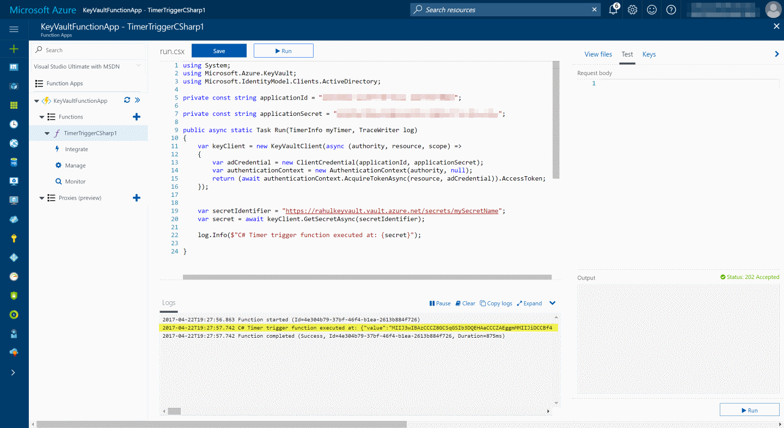Collapse the Functions tree node
Image resolution: width=784 pixels, height=428 pixels.
42,117
